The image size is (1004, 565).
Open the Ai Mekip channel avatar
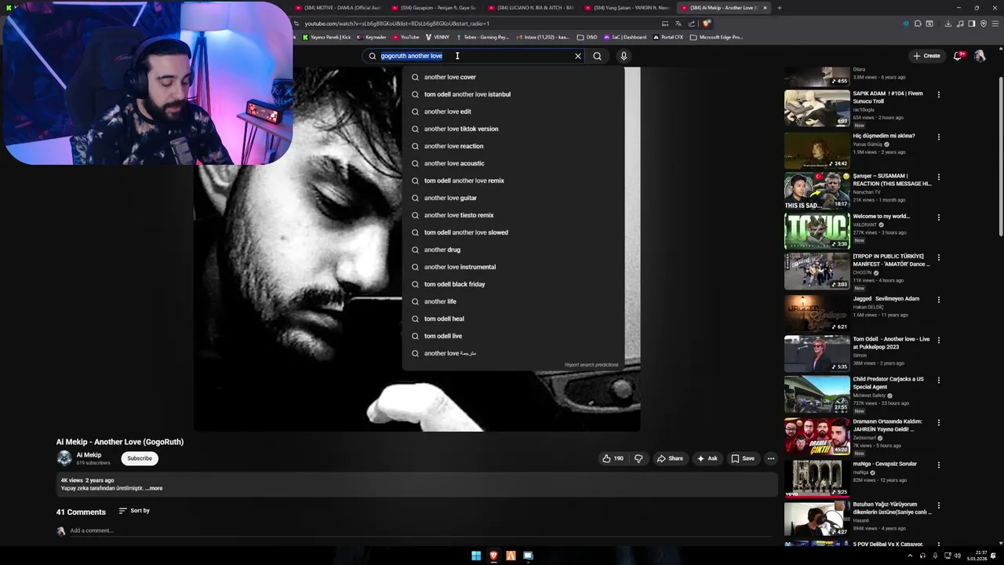tap(64, 458)
